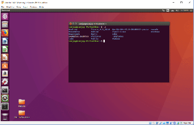Open the Ubuntu Dash search launcher icon

click(x=5, y=16)
